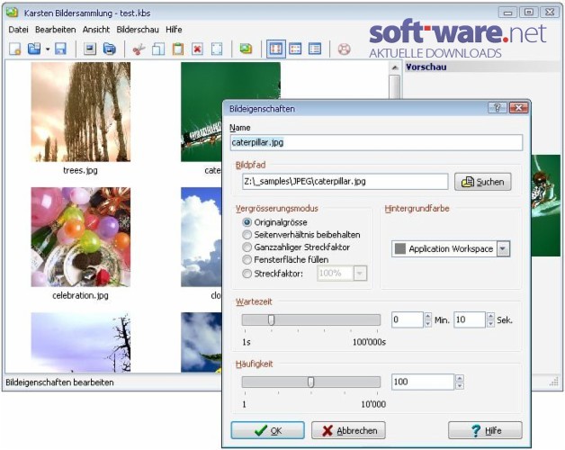The image size is (565, 450).
Task: Click the lifebuoy Help toolbar icon
Action: [x=344, y=49]
